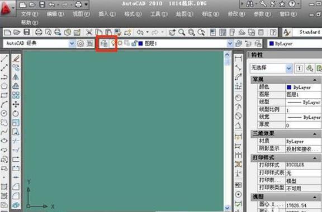Viewport: 322px width, 212px height.
Task: Toggle the layer freeze sun icon
Action: tap(120, 44)
